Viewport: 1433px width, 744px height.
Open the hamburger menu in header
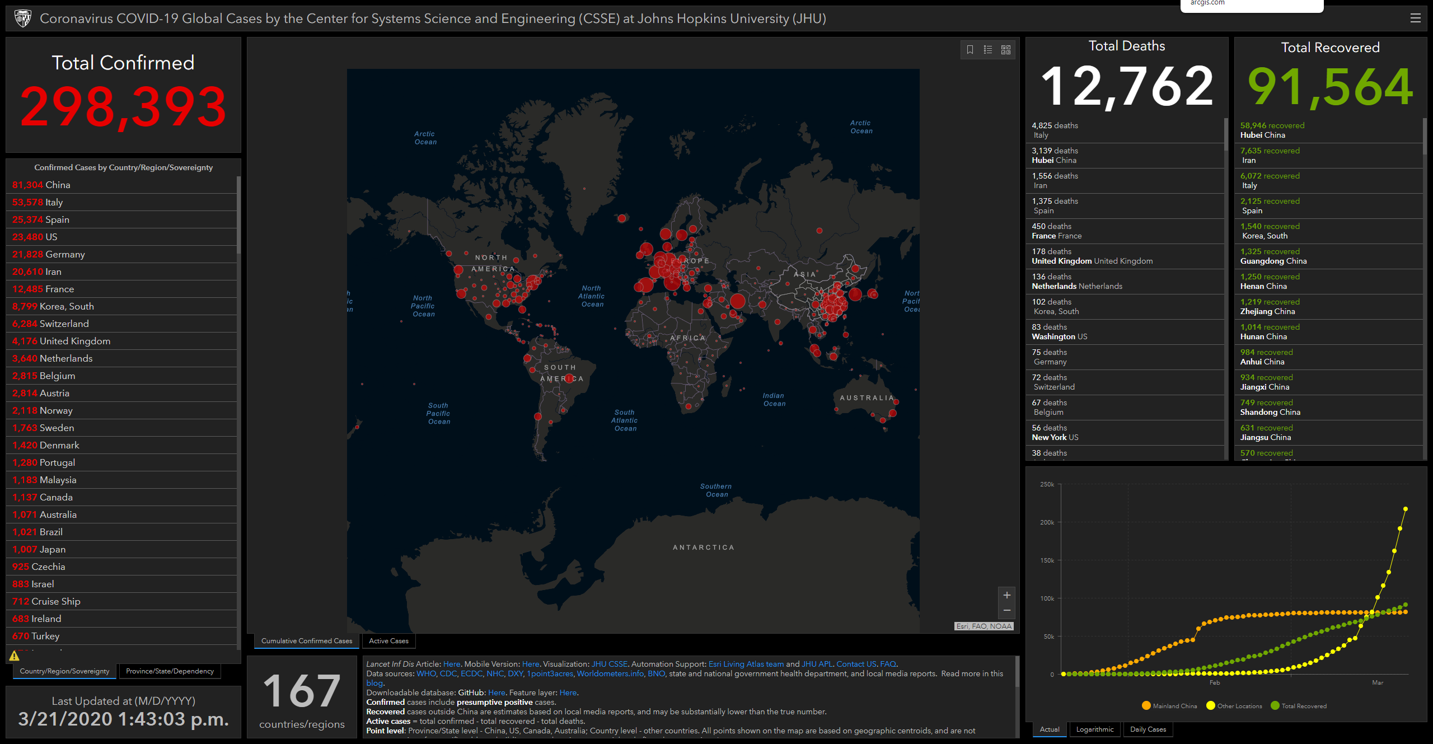pos(1415,18)
